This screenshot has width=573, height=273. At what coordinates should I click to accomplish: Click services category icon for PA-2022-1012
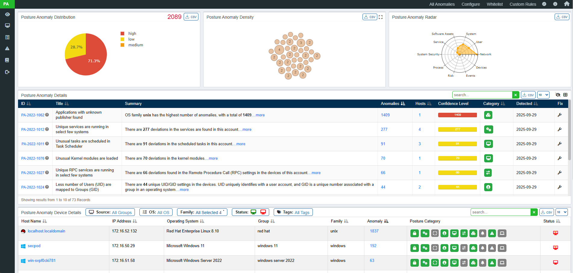(488, 129)
